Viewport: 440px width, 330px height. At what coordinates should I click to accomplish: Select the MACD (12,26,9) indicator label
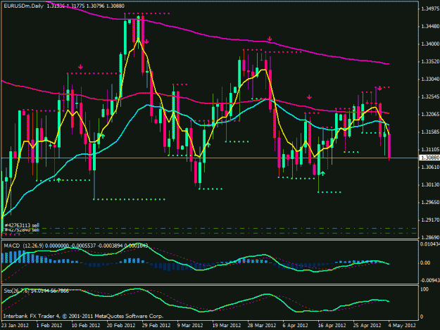click(x=23, y=246)
